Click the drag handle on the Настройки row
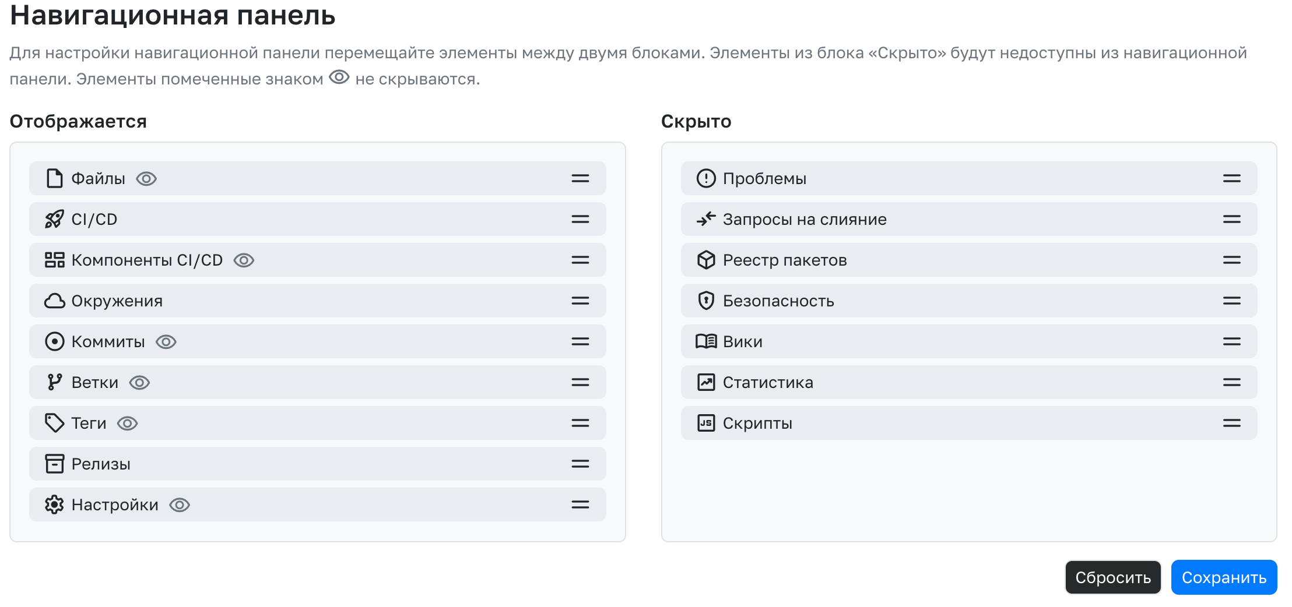 (580, 505)
